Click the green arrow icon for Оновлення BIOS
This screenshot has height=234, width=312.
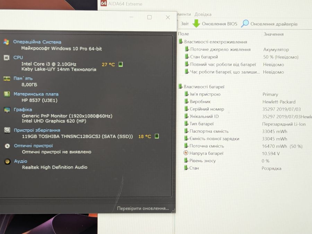pos(196,24)
